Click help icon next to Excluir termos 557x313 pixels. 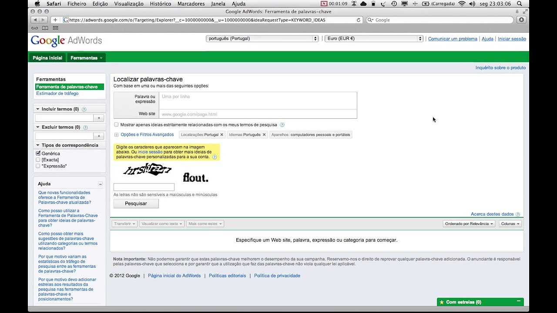(x=85, y=127)
